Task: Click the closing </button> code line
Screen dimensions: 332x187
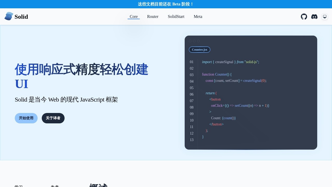Action: coord(217,124)
